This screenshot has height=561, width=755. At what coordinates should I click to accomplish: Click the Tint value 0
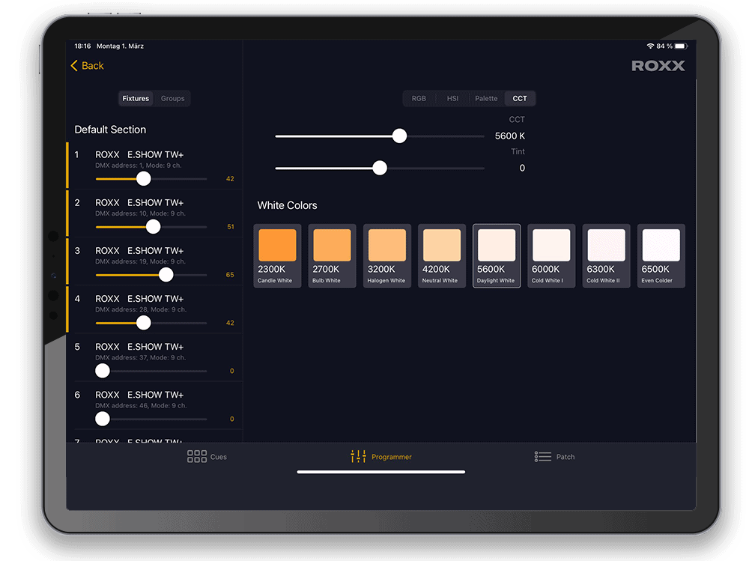pos(522,168)
